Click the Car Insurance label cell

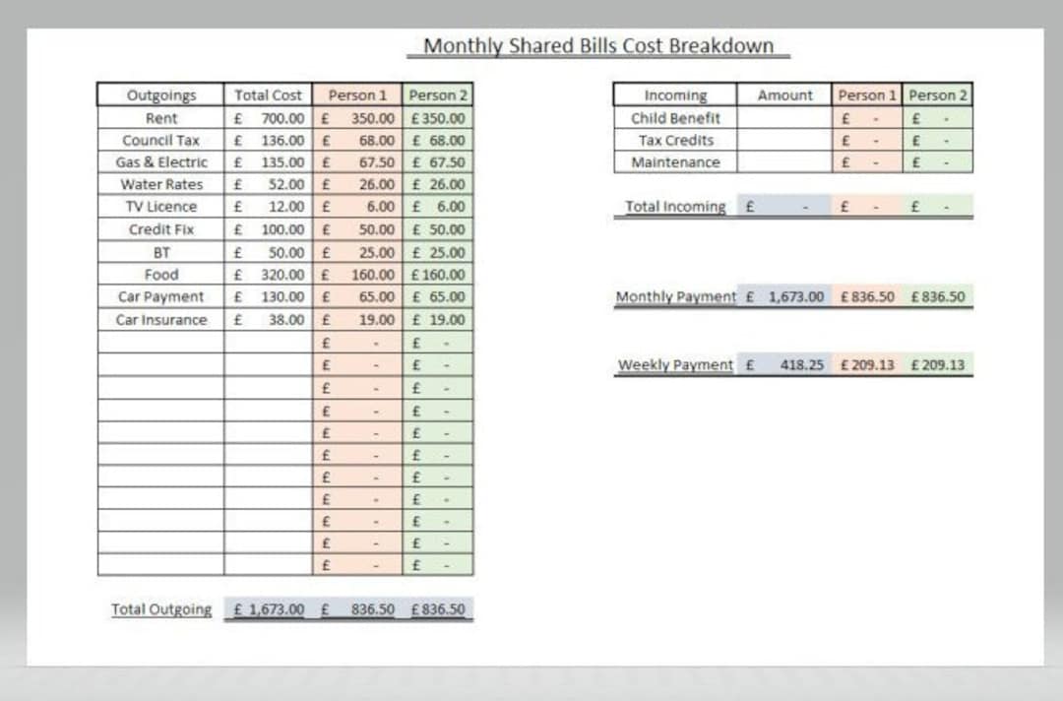[x=160, y=319]
